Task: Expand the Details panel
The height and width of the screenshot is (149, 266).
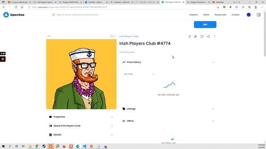Action: coord(81,135)
